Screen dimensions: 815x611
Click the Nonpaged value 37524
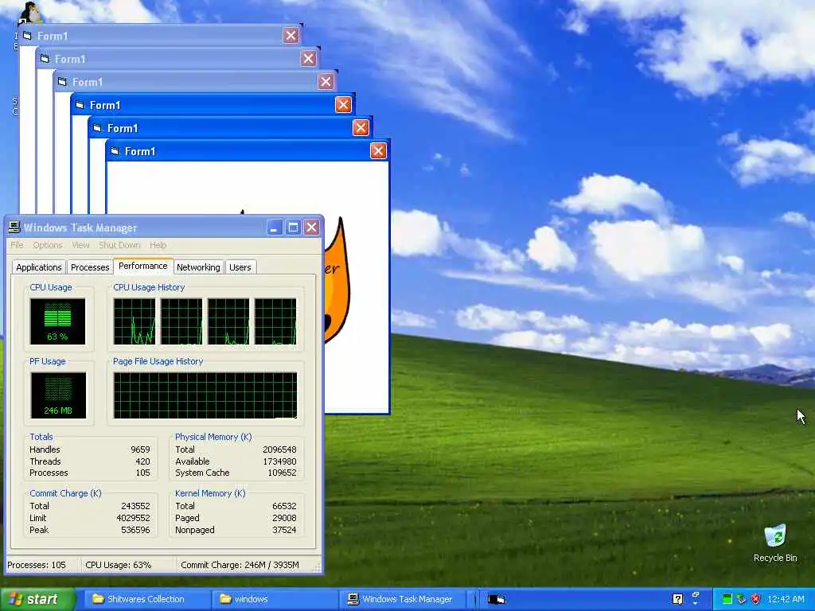tap(284, 530)
